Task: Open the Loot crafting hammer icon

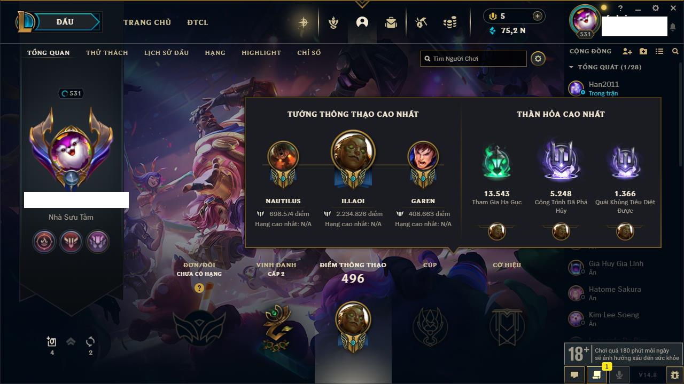Action: 421,22
